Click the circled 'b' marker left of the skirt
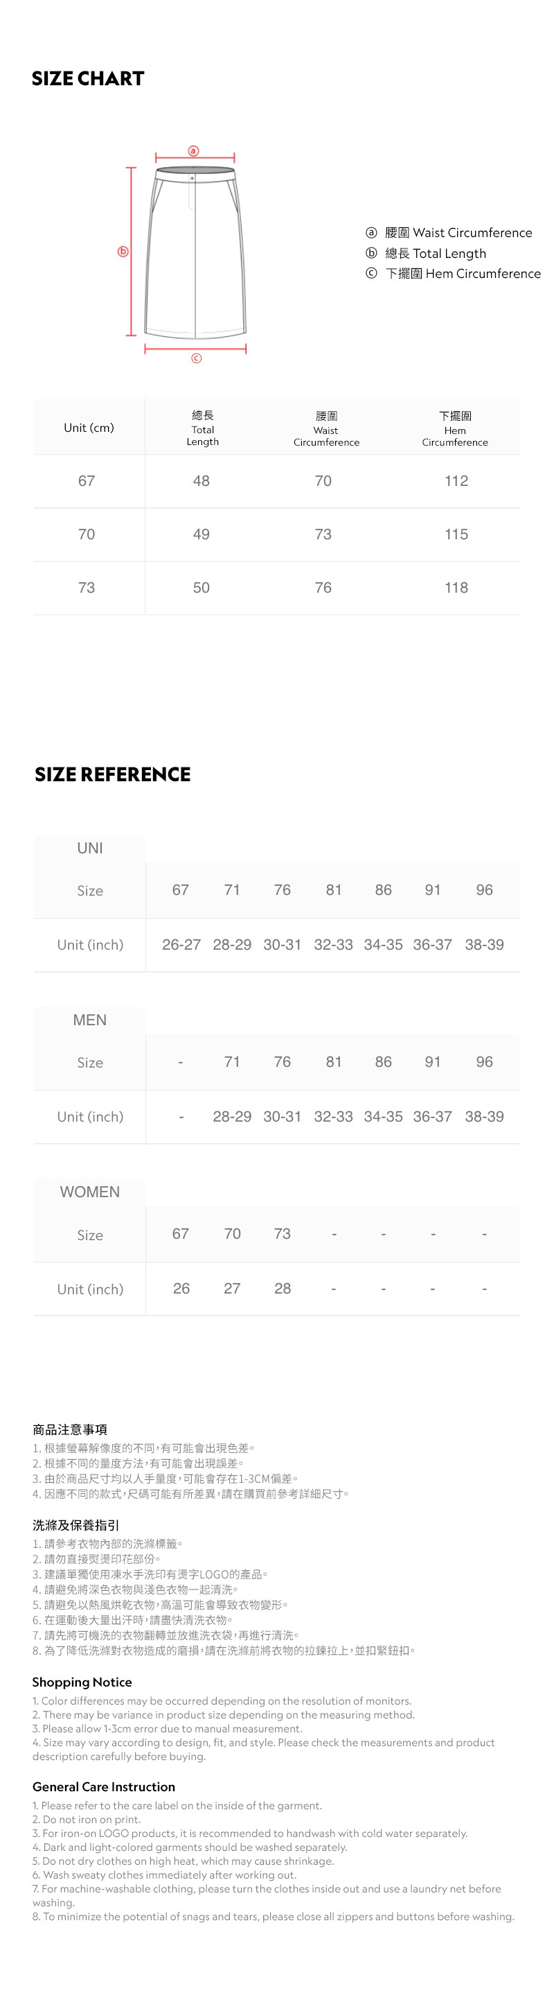Screen dimensions: 554x2002 (x=123, y=251)
